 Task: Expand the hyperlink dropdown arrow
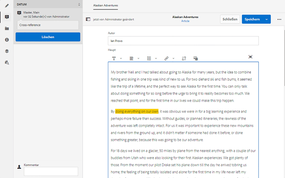point(173,59)
